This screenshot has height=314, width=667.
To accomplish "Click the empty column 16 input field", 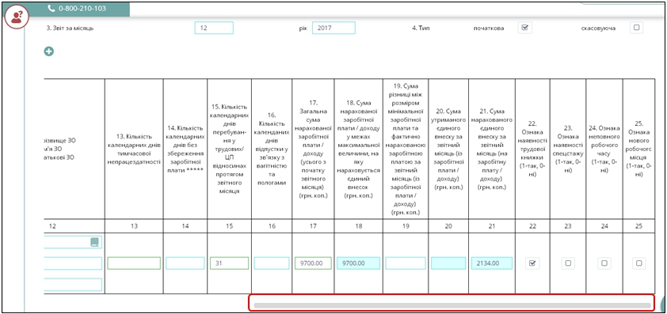I will [272, 263].
